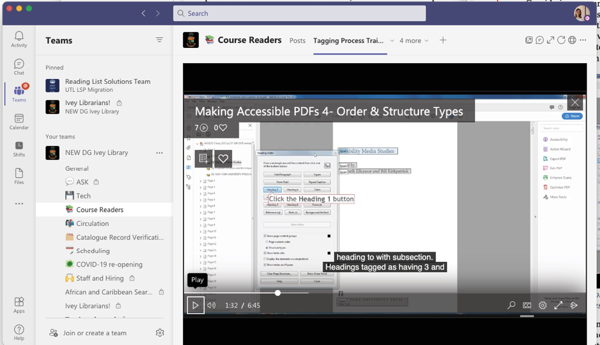Open Catalogue Record Verificati... channel
Viewport: 600px width, 345px height.
tap(114, 237)
